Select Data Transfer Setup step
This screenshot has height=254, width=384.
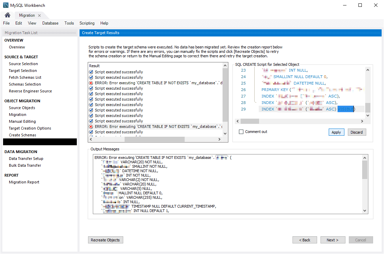(26, 159)
